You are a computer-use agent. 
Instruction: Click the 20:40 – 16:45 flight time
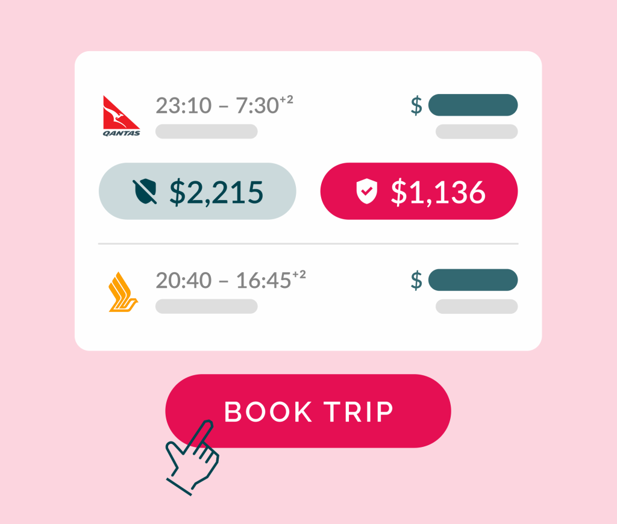coord(223,281)
